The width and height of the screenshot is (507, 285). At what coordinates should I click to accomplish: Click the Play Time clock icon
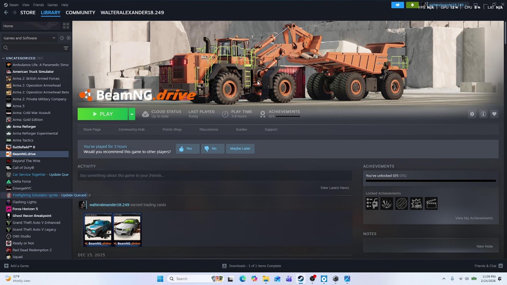225,114
